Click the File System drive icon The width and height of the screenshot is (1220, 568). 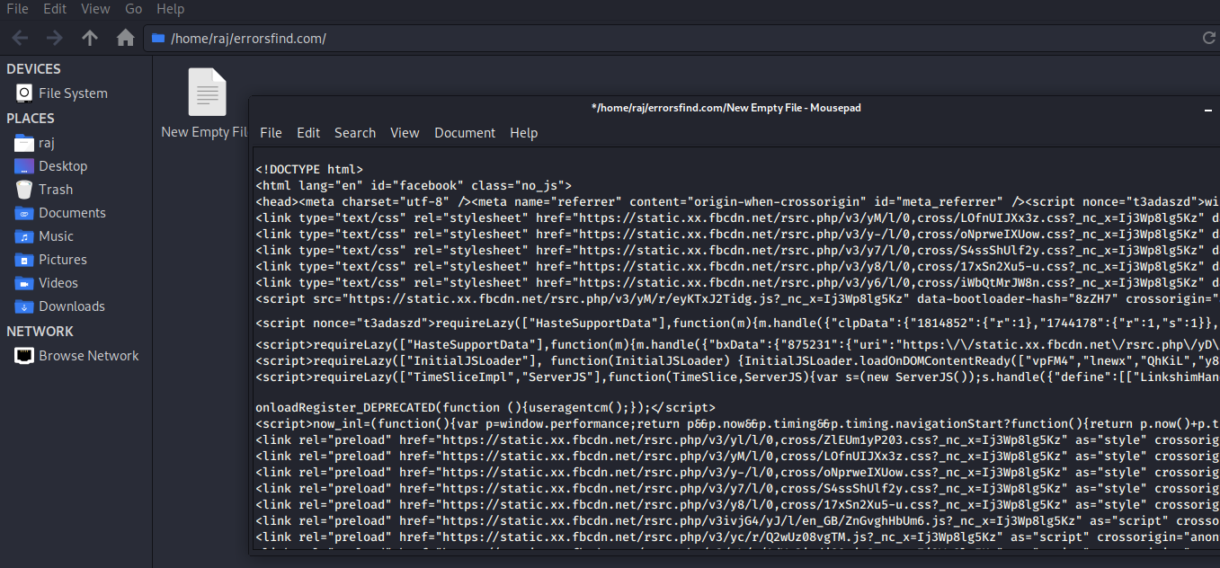pyautogui.click(x=24, y=93)
